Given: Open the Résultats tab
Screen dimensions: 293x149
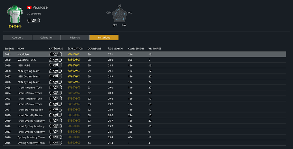Looking at the screenshot, I should 75,38.
